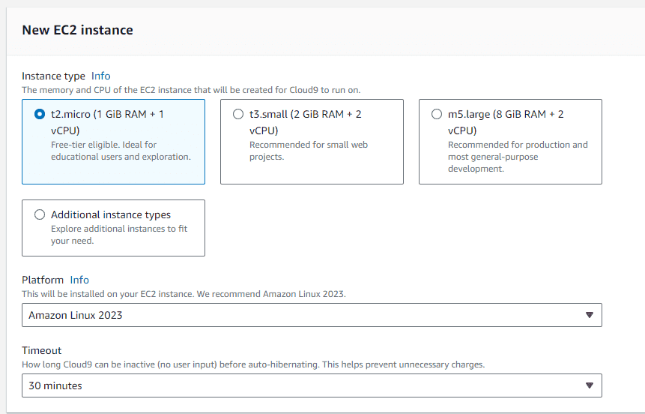Viewport: 645px width, 414px height.
Task: Click the Free-tier eligible description text
Action: click(x=121, y=151)
